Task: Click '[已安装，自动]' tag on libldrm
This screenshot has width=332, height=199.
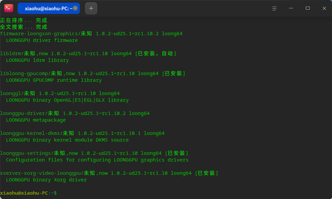Action: click(156, 53)
